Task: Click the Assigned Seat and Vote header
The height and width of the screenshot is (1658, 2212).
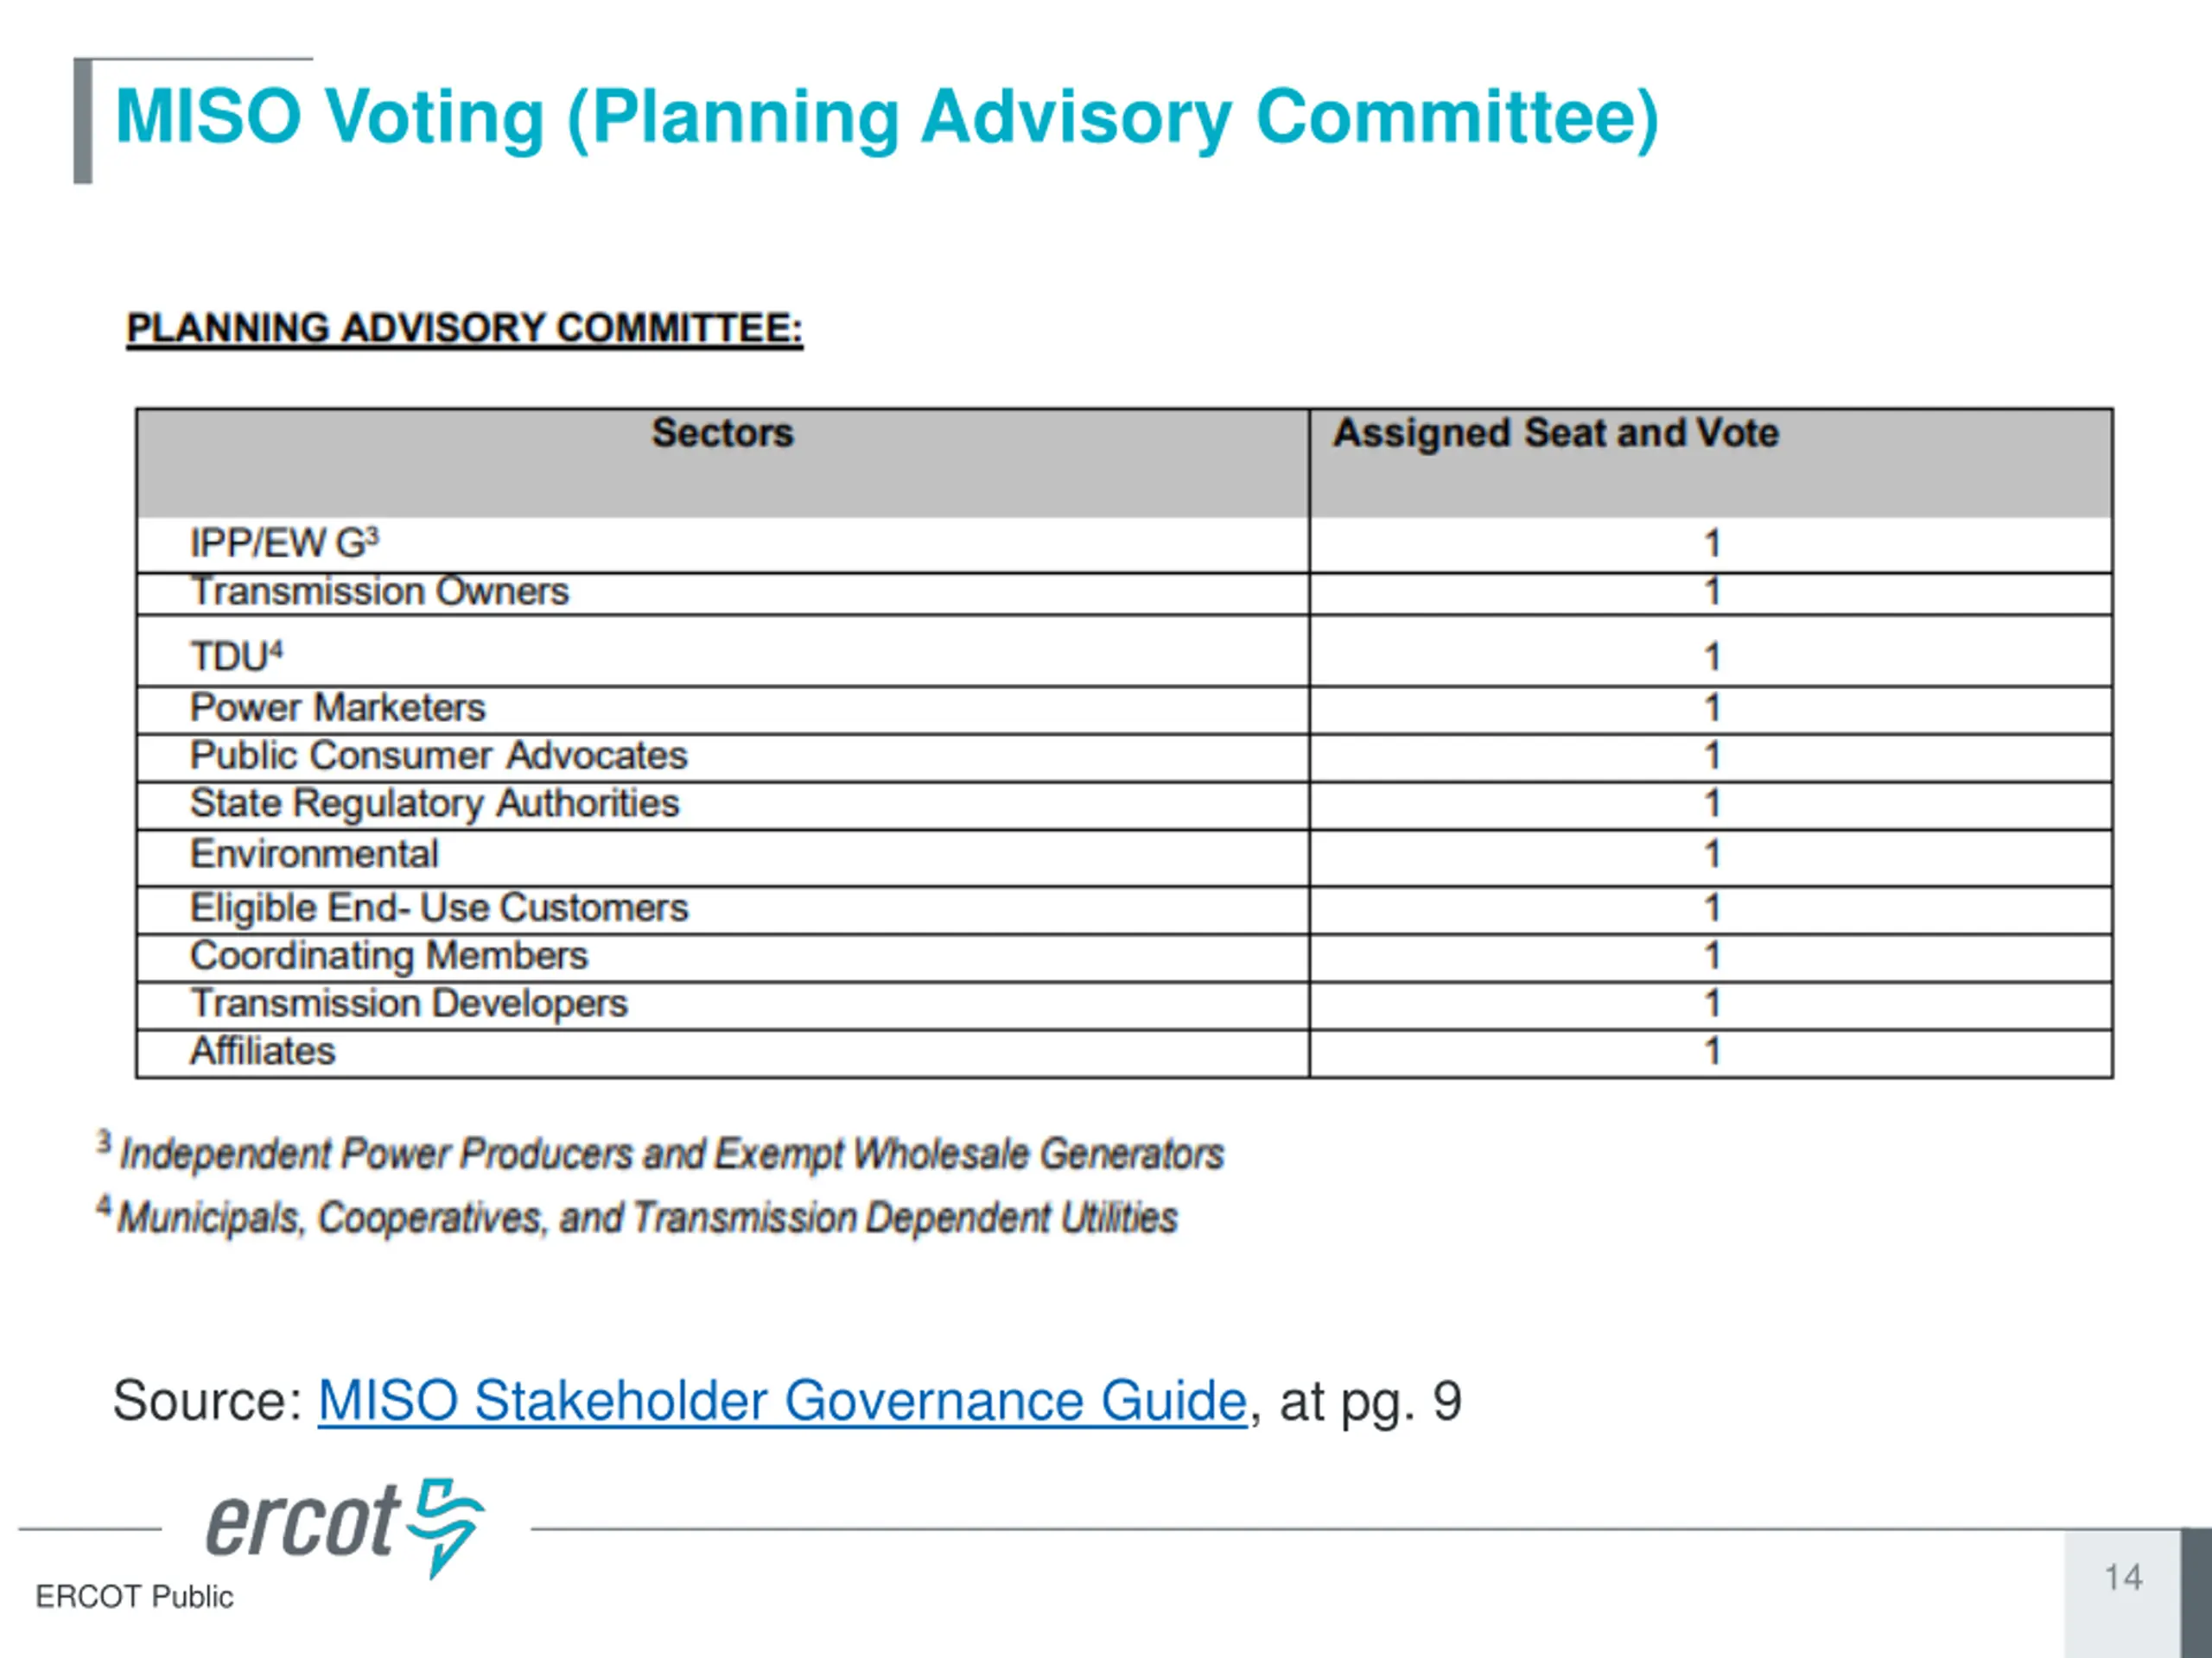Action: pos(1711,462)
